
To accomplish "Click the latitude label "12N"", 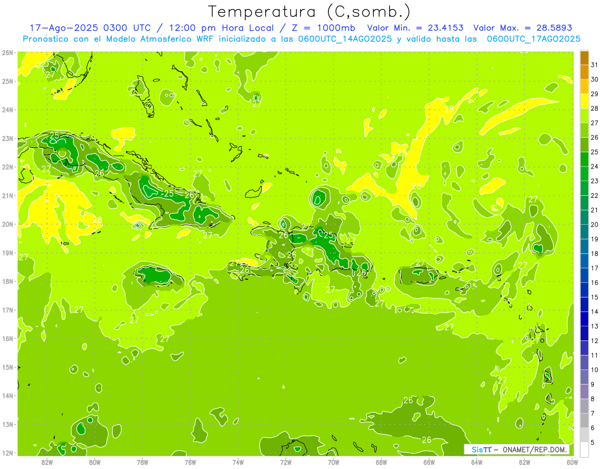I will [7, 453].
